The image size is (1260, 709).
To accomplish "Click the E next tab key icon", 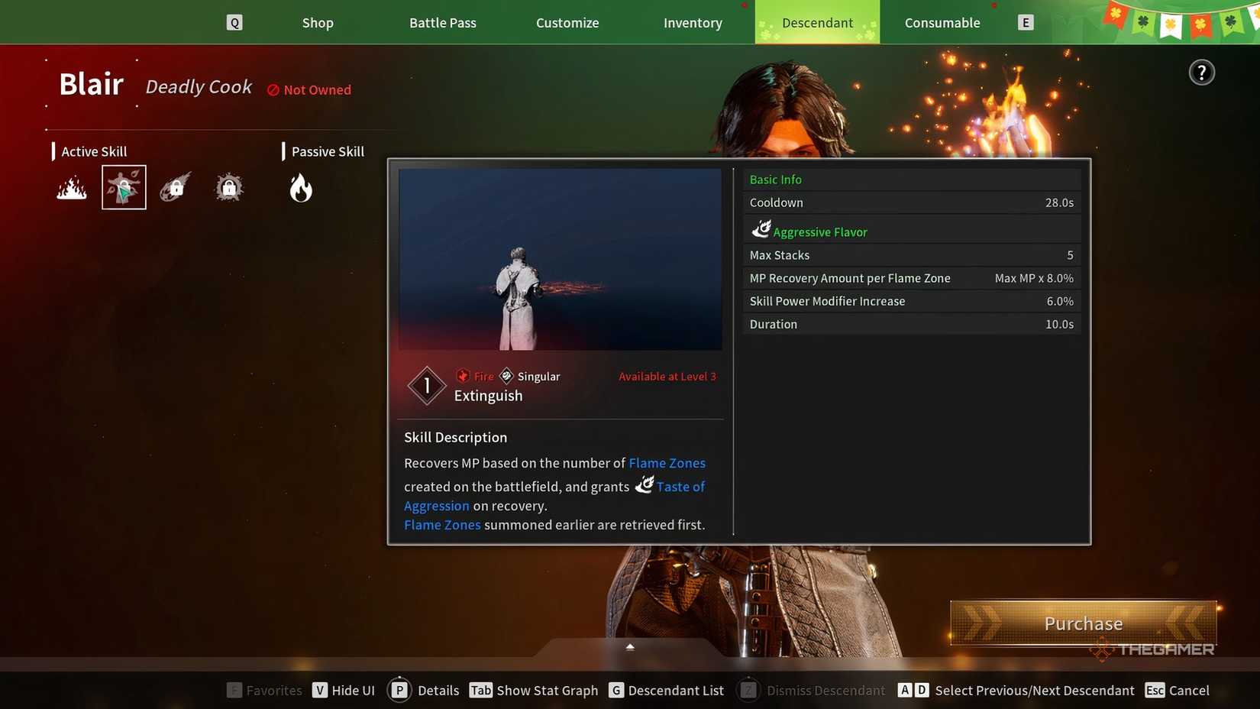I will 1026,23.
